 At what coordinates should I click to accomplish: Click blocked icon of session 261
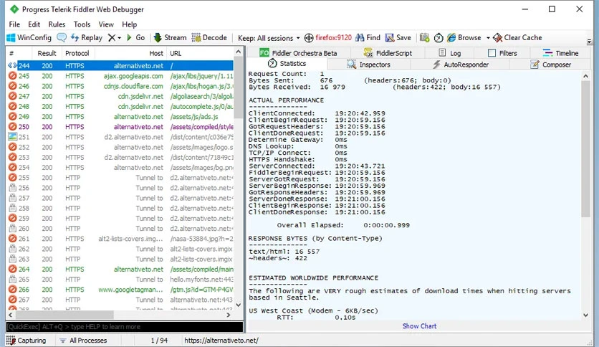click(13, 239)
